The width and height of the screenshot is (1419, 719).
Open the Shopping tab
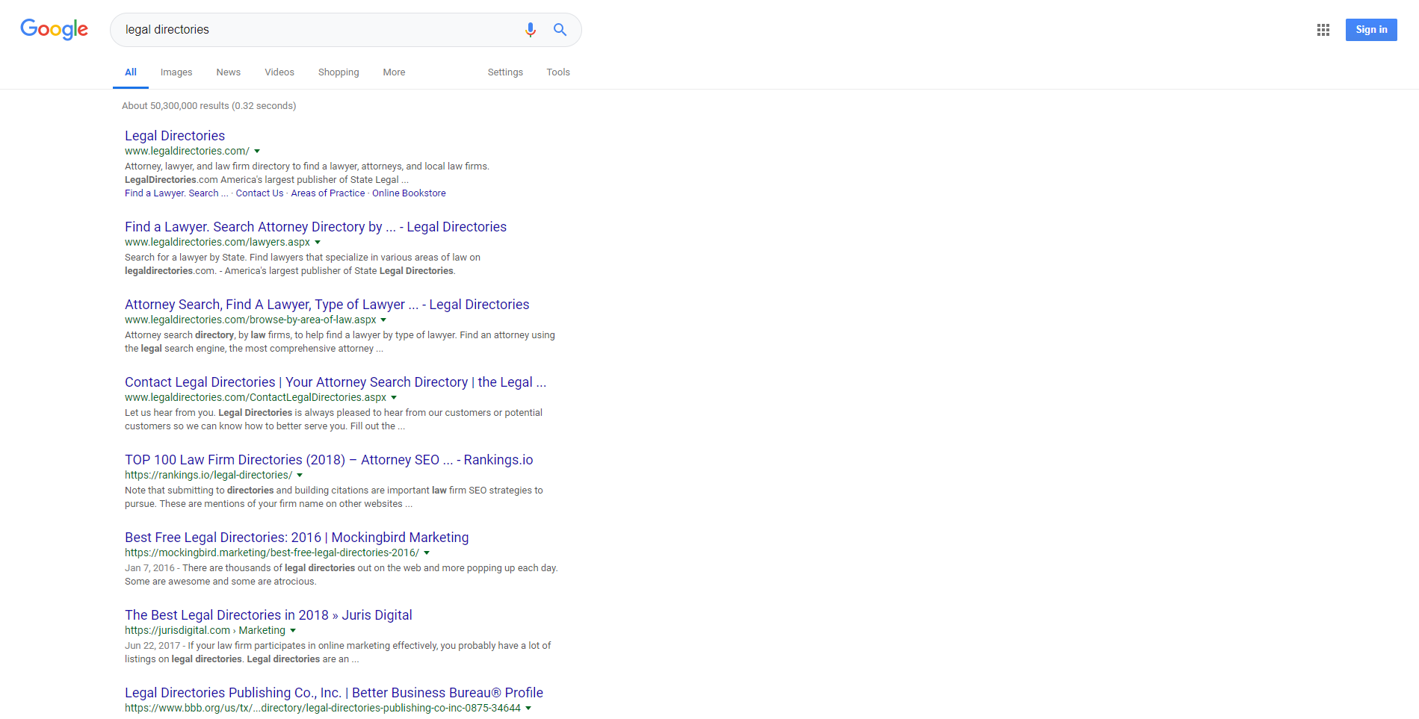(338, 72)
